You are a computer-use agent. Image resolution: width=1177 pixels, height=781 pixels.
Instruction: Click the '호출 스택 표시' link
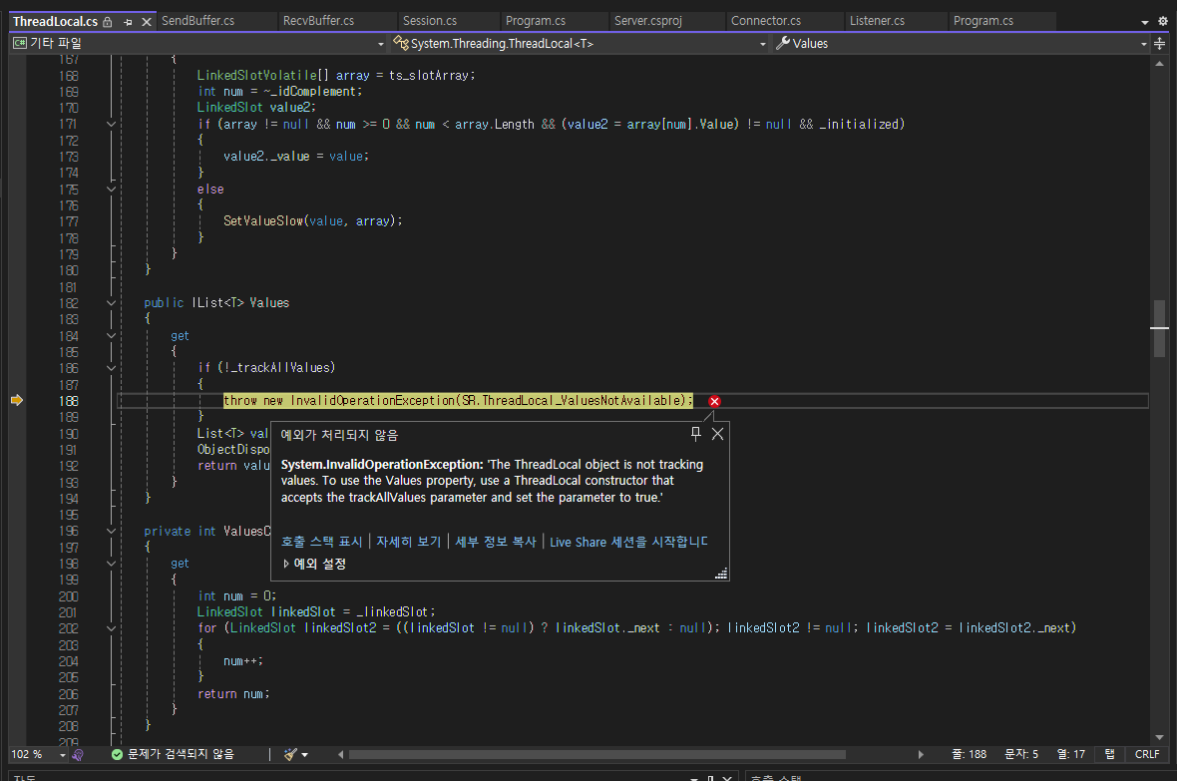click(x=321, y=542)
